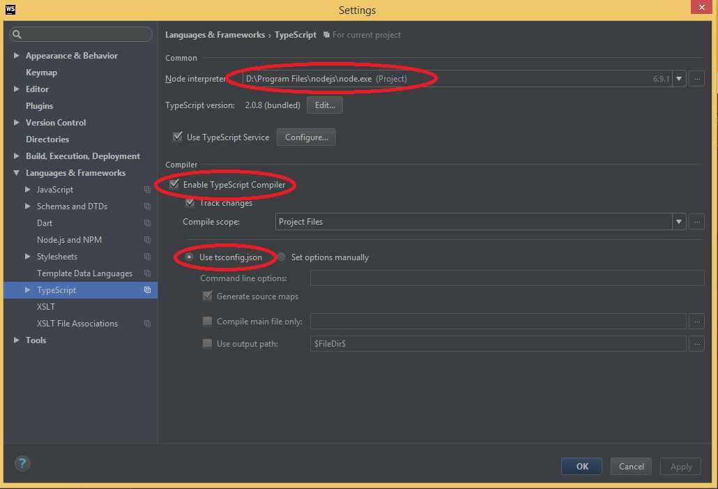Image resolution: width=718 pixels, height=489 pixels.
Task: Click ellipsis button for Use output path
Action: tap(697, 344)
